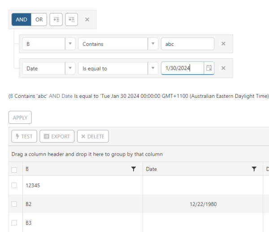The height and width of the screenshot is (232, 269).
Task: Open the Is equal to operator dropdown
Action: [x=153, y=68]
